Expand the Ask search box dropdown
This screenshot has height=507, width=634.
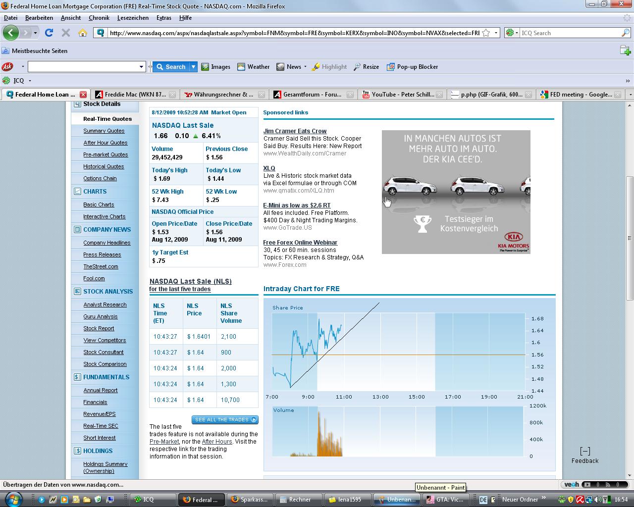click(141, 67)
